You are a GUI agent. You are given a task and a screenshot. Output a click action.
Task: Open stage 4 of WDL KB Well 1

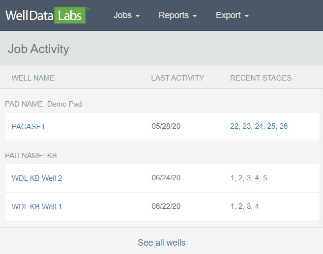tap(257, 206)
